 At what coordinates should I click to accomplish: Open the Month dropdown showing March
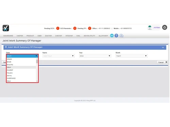132,56
